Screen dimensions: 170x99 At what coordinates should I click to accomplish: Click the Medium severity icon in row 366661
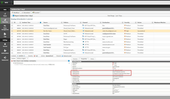click(125, 28)
